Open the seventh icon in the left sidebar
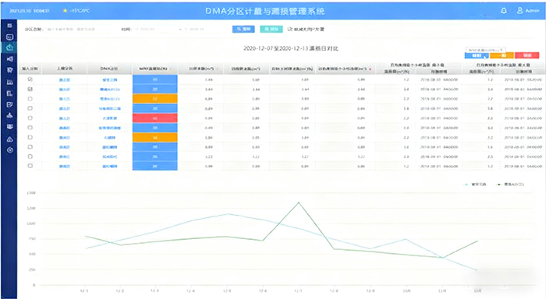 pos(9,93)
